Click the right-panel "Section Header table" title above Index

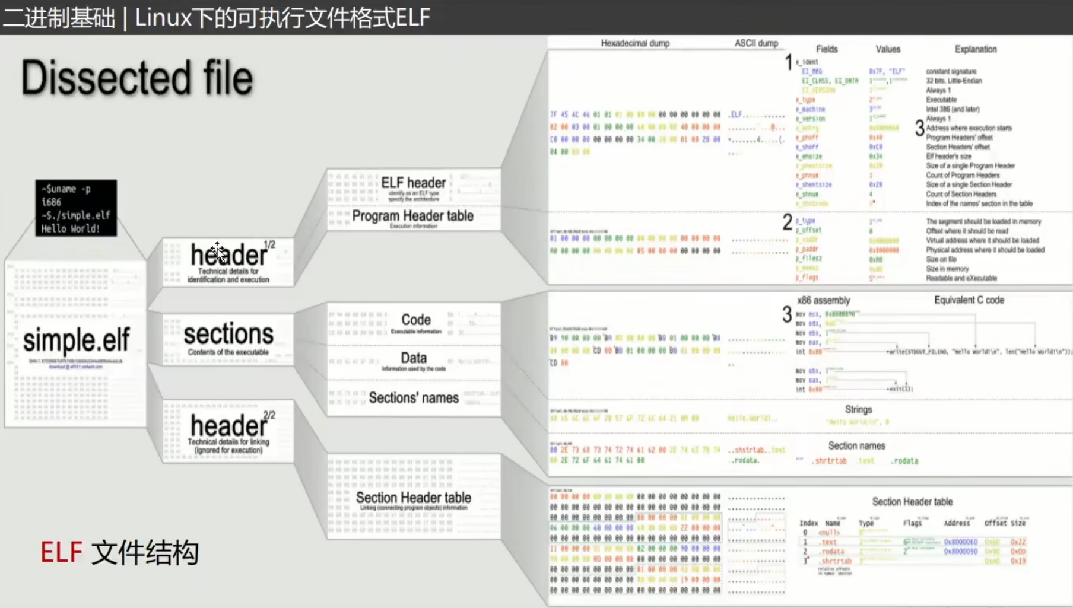click(912, 502)
